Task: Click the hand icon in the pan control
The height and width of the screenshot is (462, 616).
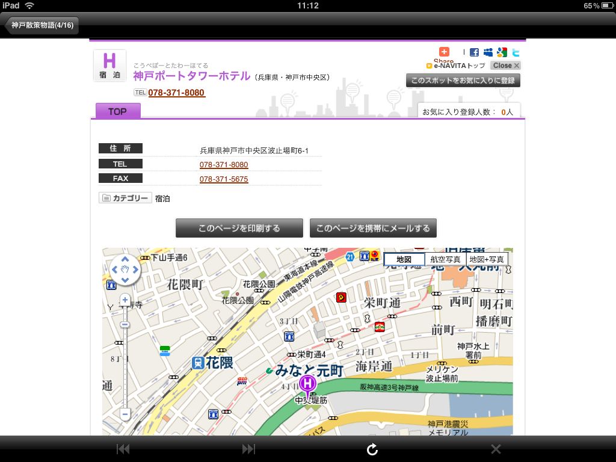Action: 125,269
